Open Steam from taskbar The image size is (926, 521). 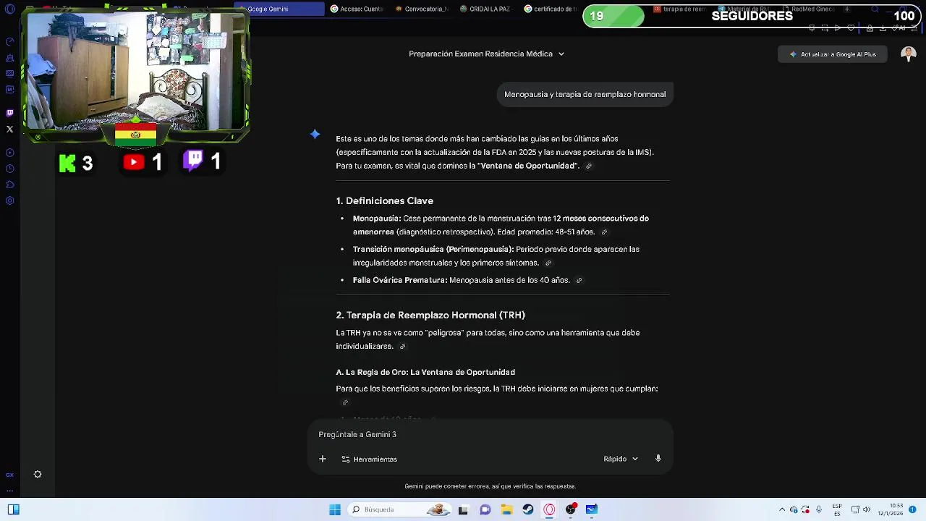528,509
